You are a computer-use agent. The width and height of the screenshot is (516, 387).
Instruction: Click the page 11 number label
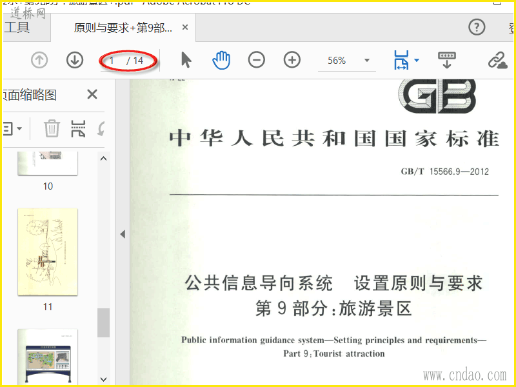pyautogui.click(x=48, y=307)
